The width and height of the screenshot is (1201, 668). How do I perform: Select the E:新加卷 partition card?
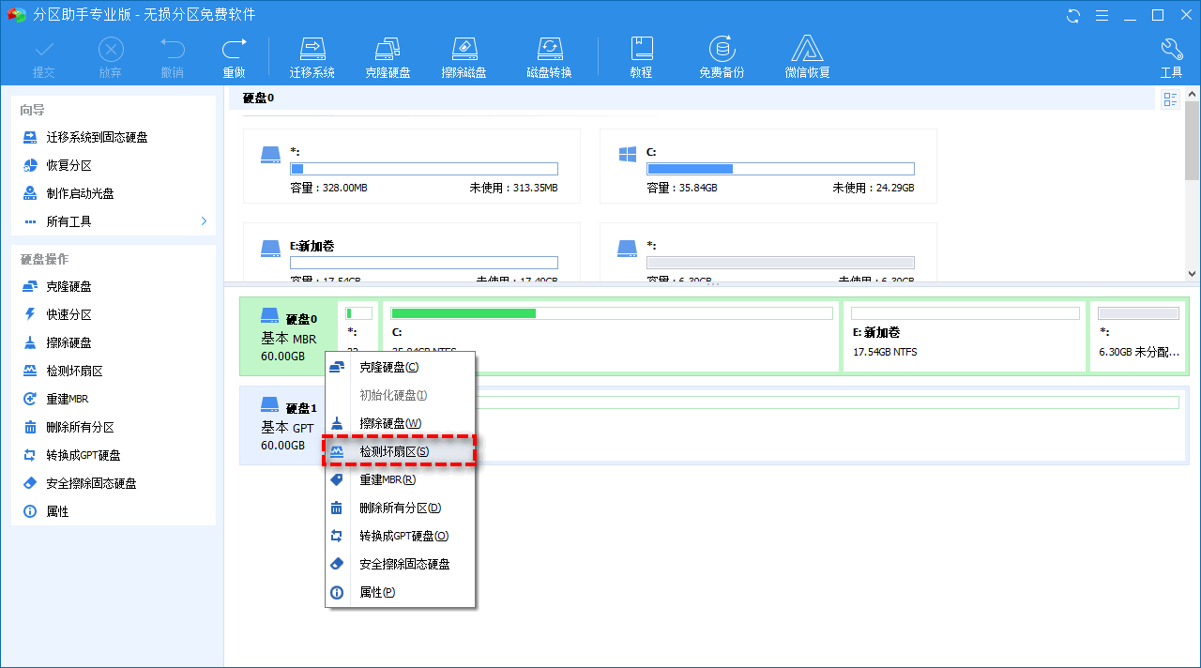click(x=412, y=251)
